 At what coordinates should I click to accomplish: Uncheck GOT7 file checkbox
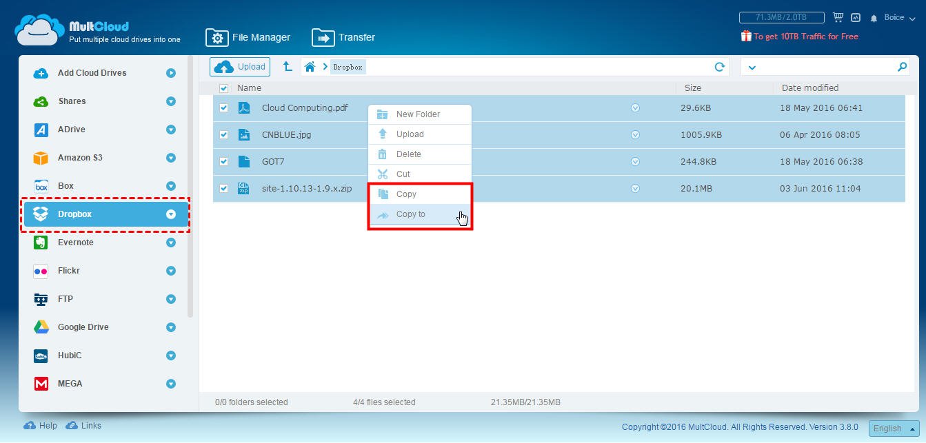click(x=223, y=162)
